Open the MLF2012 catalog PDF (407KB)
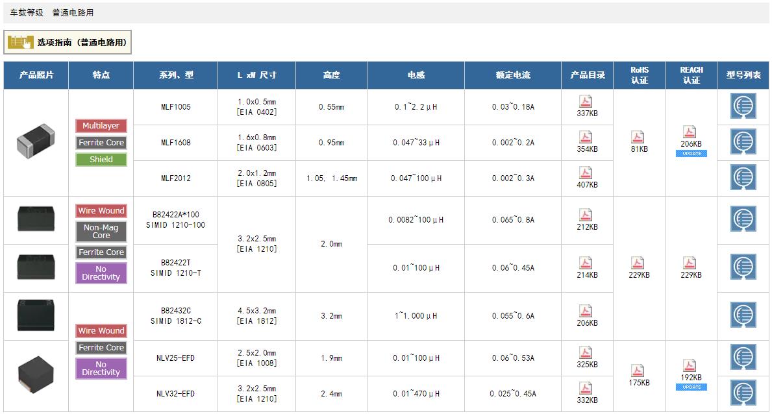Viewport: 772px width, 414px height. pos(586,173)
